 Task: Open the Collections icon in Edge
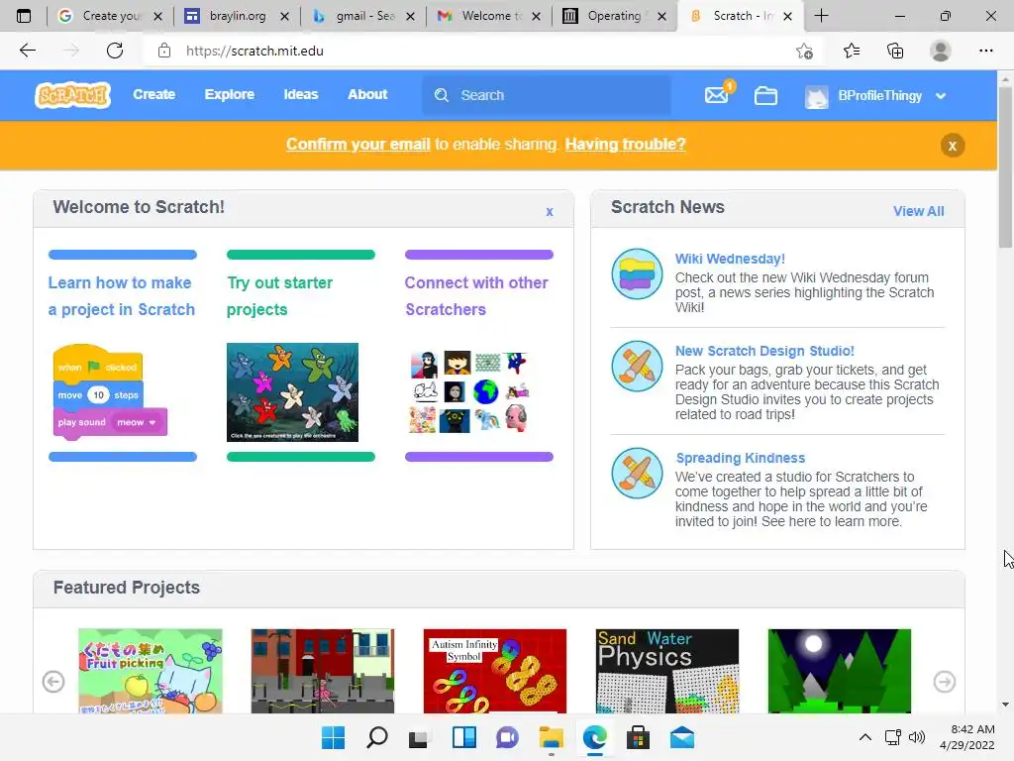tap(895, 51)
